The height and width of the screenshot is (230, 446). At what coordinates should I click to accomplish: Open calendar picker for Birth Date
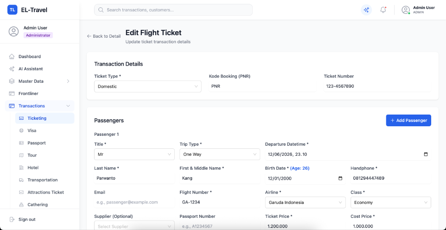point(340,178)
